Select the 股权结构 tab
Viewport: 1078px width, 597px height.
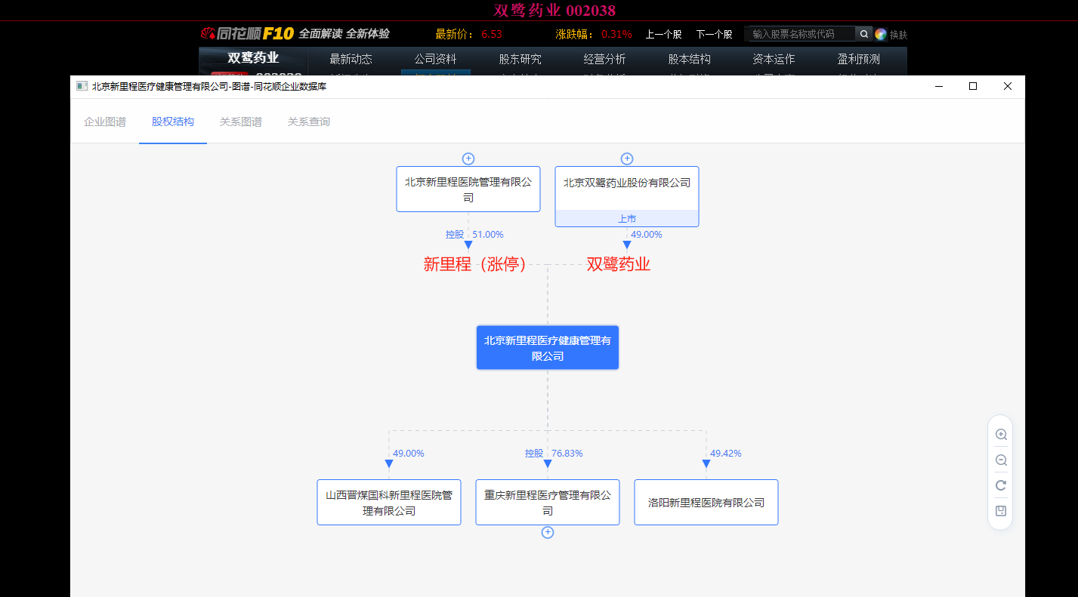click(x=173, y=122)
